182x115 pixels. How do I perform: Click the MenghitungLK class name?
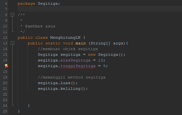tap(65, 37)
